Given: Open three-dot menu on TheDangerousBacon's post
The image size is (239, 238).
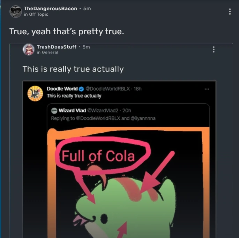Looking at the screenshot, I should (230, 12).
